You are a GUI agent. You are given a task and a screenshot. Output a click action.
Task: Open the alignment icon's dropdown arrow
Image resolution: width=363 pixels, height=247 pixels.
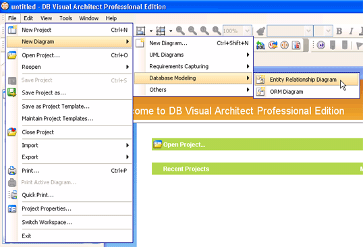point(151,31)
